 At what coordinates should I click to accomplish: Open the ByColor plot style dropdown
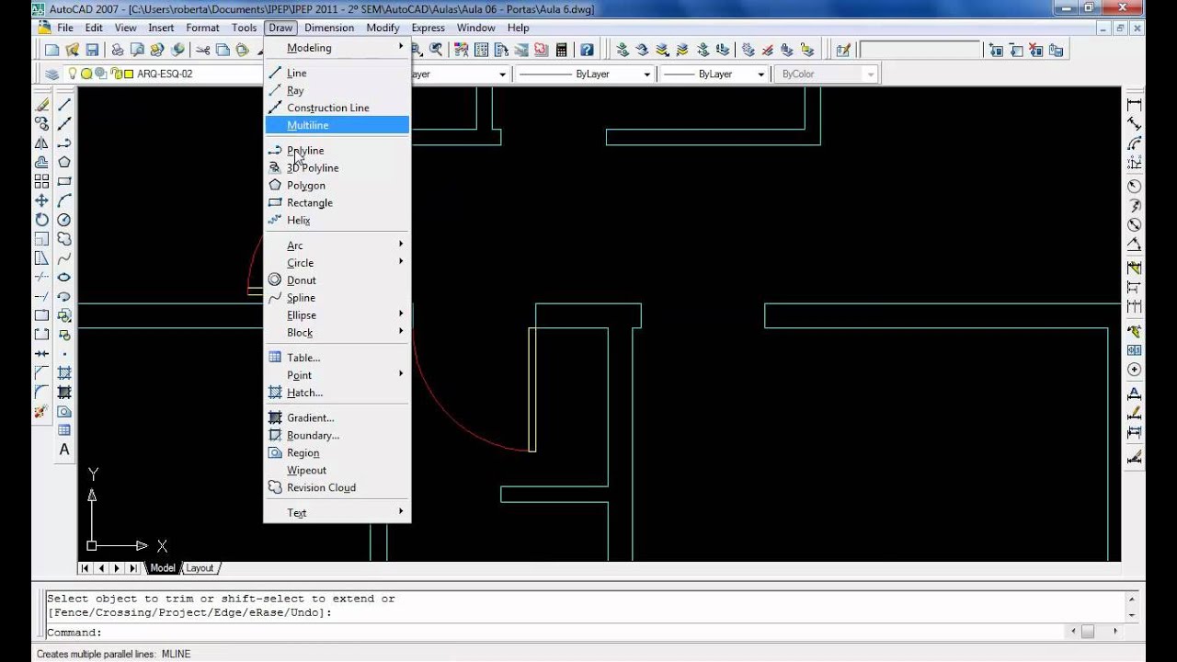click(x=871, y=74)
